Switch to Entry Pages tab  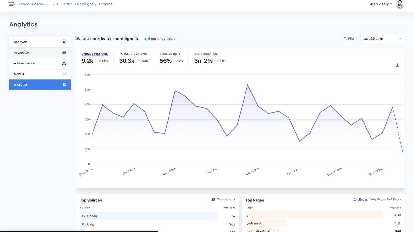click(377, 199)
